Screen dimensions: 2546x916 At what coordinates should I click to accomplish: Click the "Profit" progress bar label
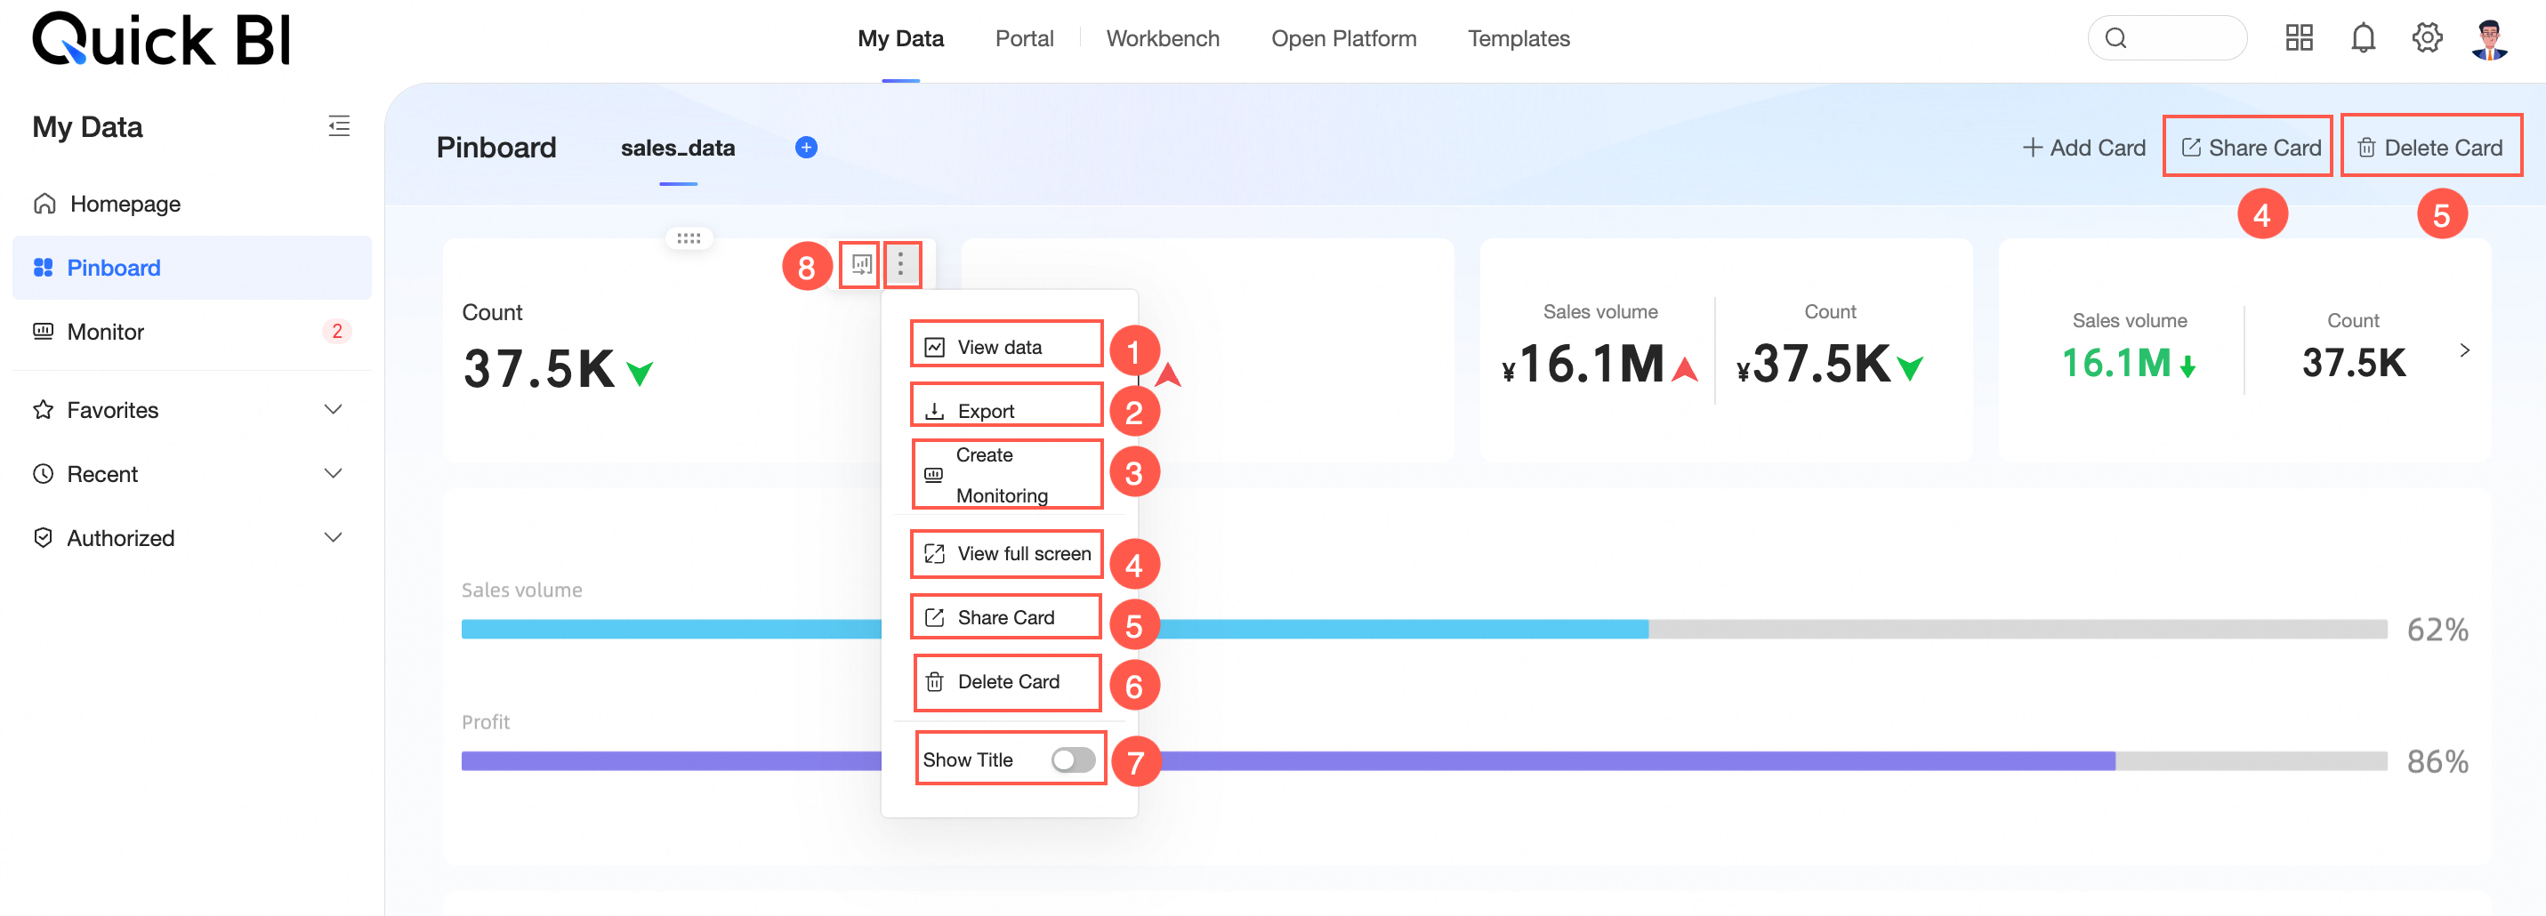pyautogui.click(x=486, y=722)
